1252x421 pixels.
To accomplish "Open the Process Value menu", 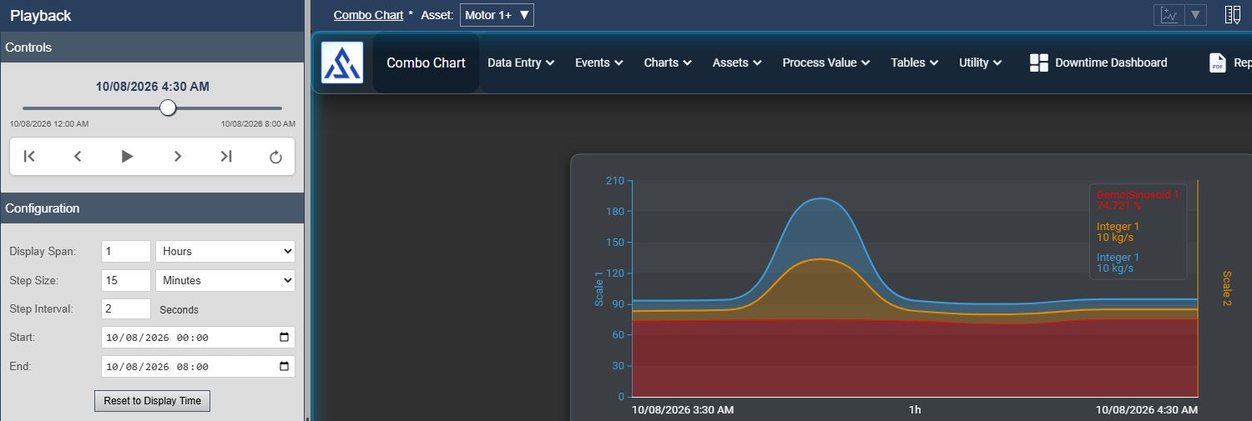I will [826, 63].
